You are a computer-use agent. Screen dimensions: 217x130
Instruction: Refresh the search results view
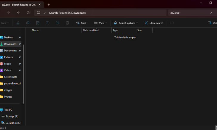[28, 13]
